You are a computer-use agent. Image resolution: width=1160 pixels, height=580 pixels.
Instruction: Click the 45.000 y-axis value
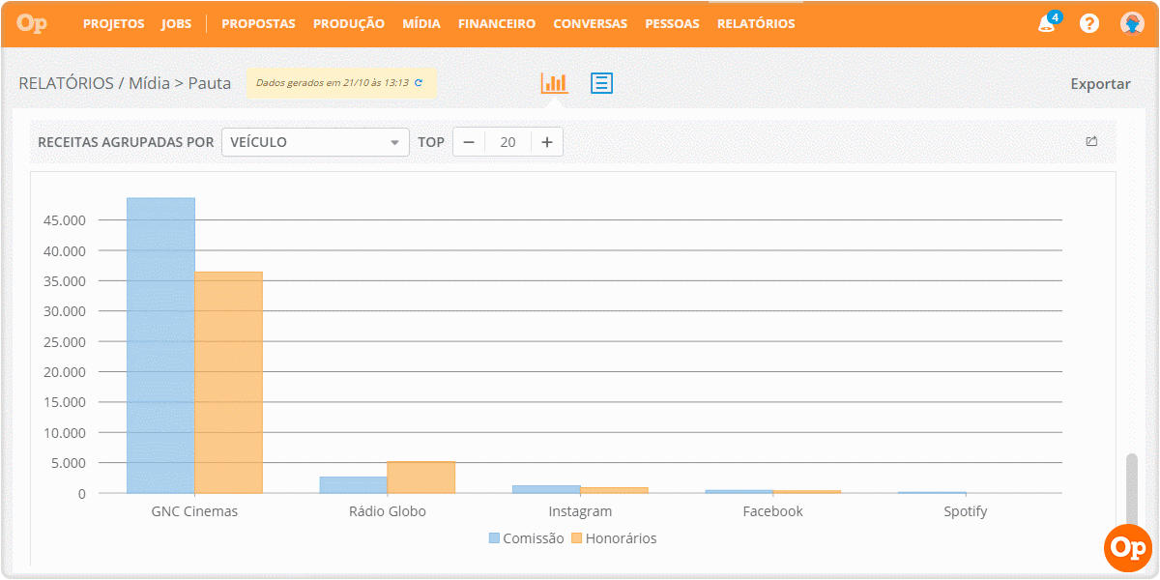65,220
